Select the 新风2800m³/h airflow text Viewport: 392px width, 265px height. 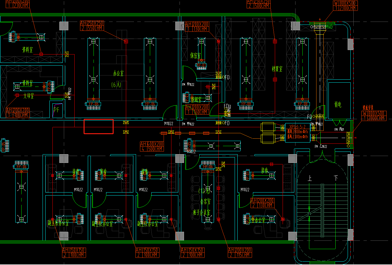[298, 131]
